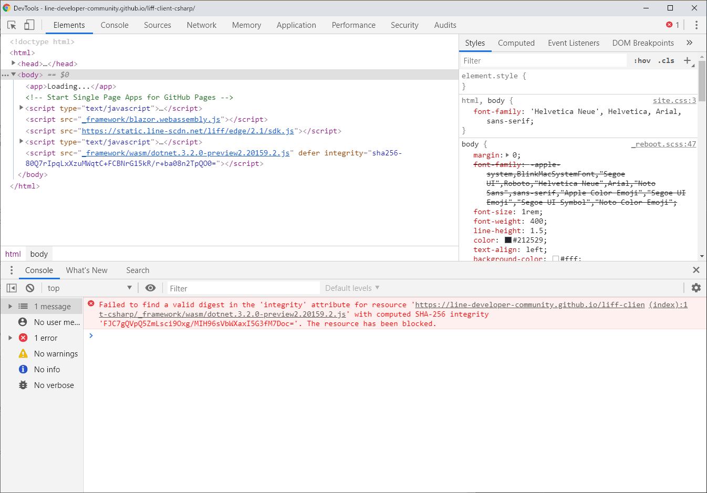The height and width of the screenshot is (493, 707).
Task: Focus the Styles filter field
Action: 544,61
